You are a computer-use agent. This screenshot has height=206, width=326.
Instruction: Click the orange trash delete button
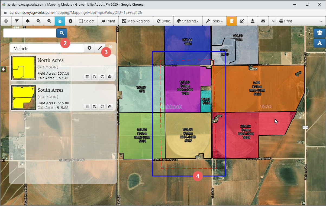click(x=231, y=21)
